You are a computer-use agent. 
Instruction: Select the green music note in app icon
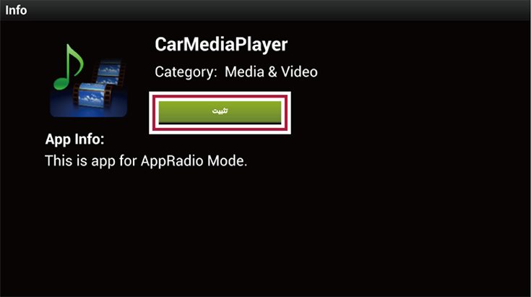(68, 66)
